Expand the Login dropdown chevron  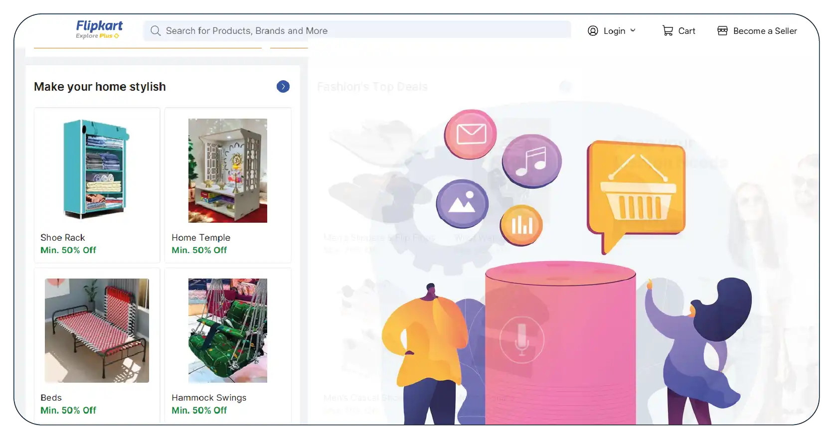[633, 30]
